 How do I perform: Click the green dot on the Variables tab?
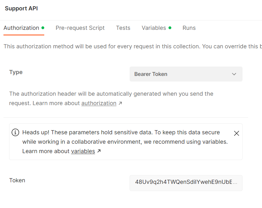pyautogui.click(x=170, y=27)
